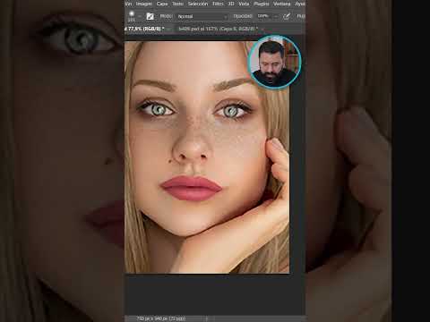Close the Capa 5 document tab
Screen dimensions: 430x322
pyautogui.click(x=262, y=30)
